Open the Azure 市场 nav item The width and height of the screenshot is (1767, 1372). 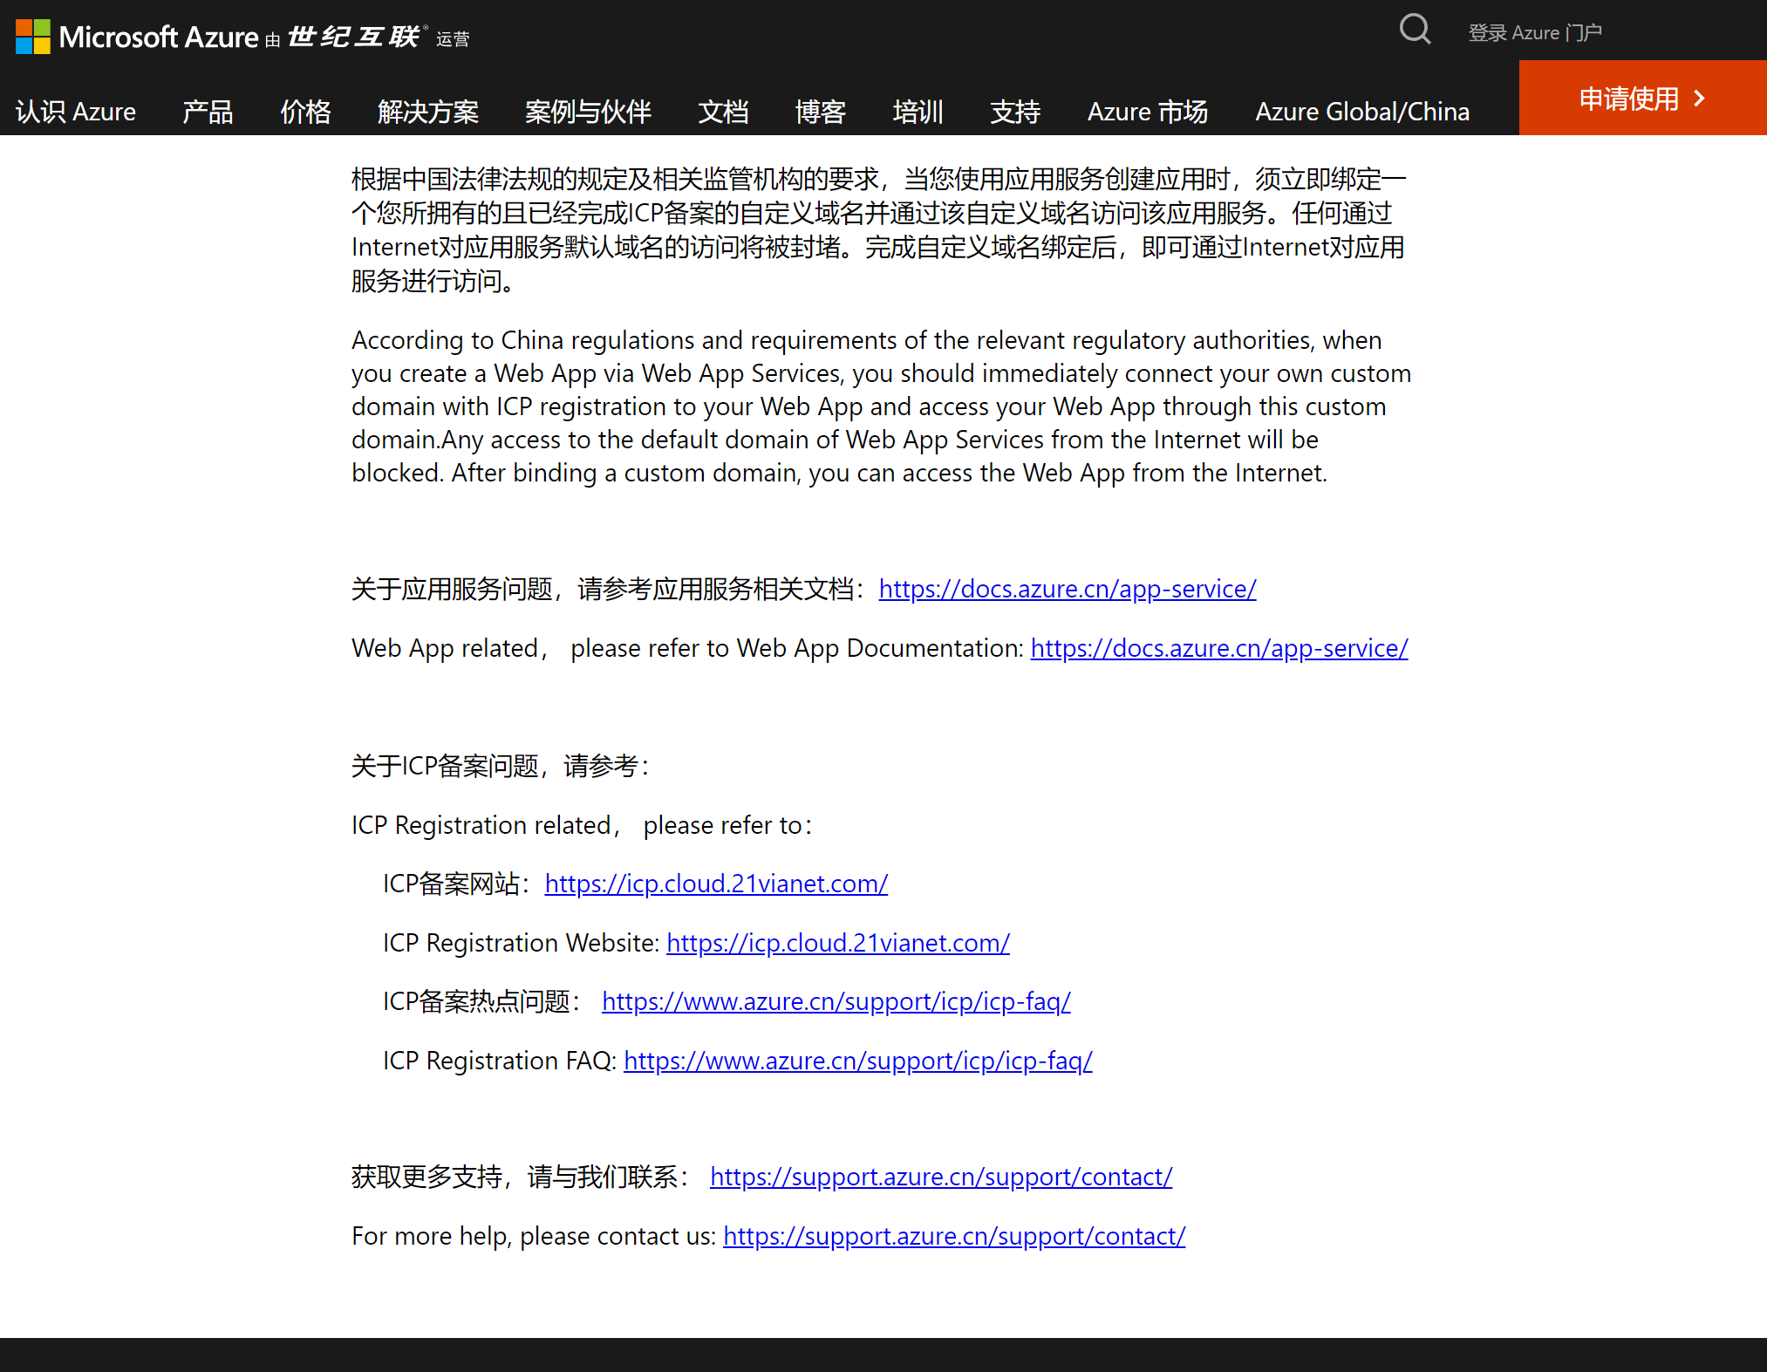pos(1147,112)
